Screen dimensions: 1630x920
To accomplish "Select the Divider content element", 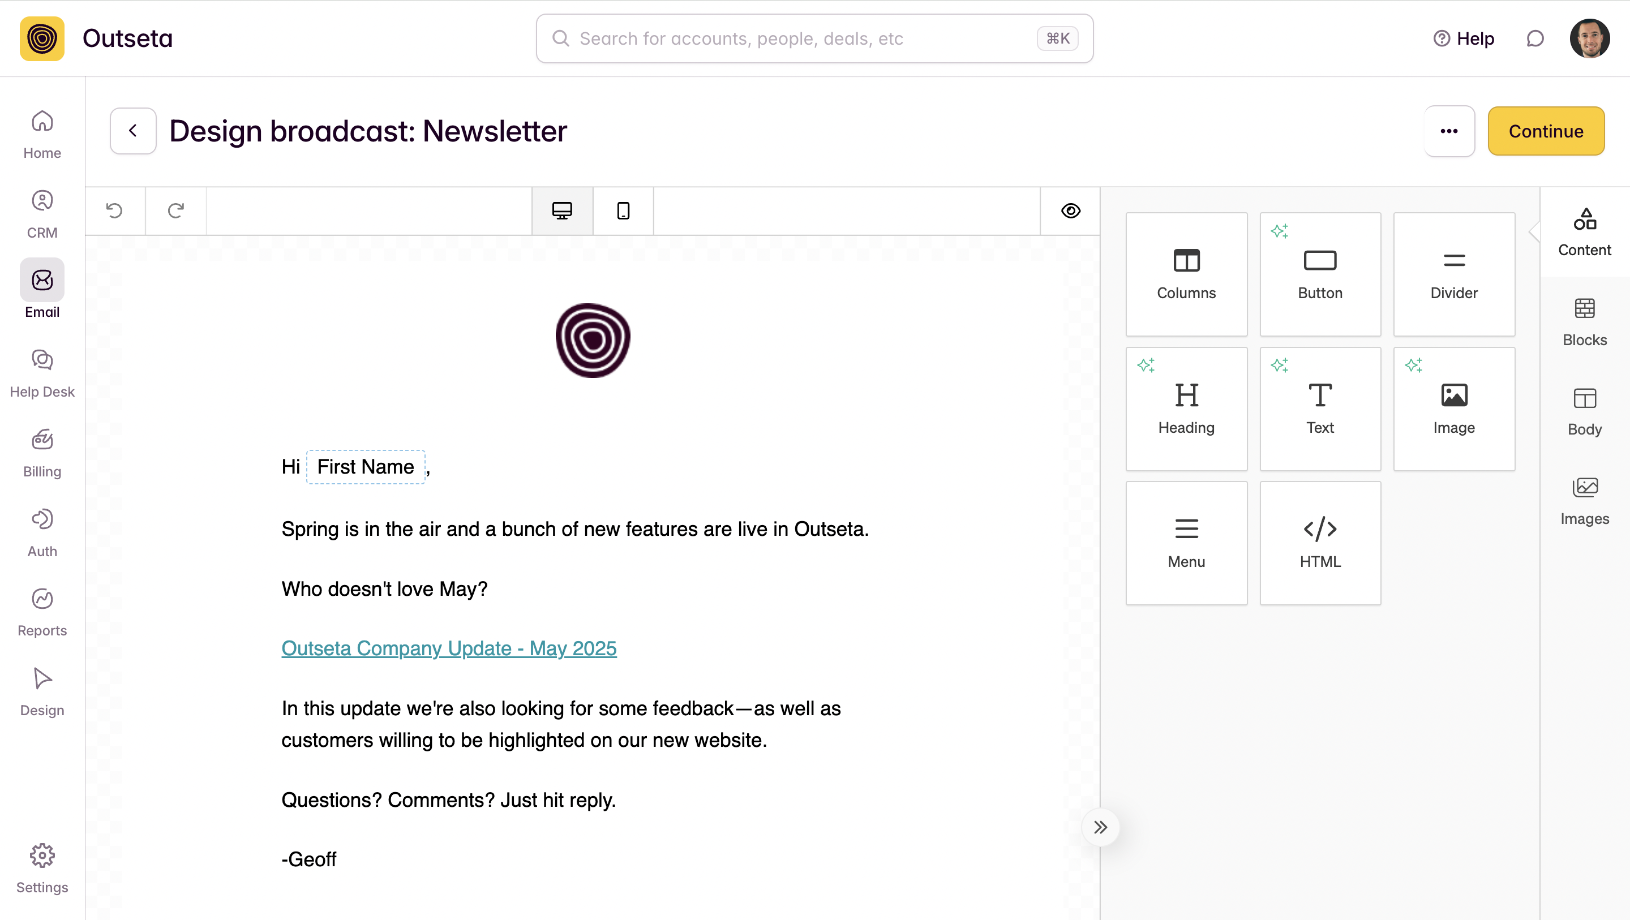I will coord(1453,274).
